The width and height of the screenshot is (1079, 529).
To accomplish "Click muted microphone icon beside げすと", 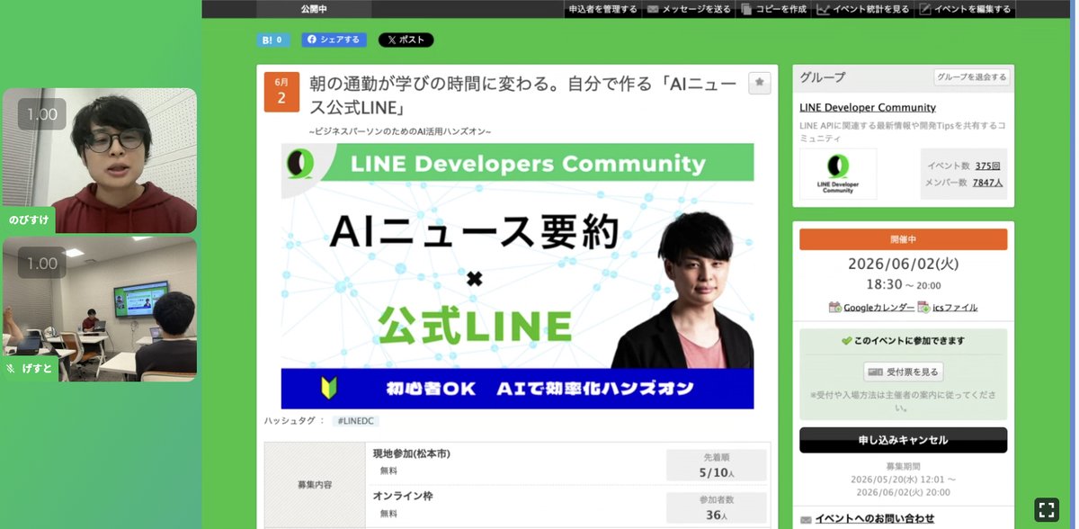I will pos(12,369).
